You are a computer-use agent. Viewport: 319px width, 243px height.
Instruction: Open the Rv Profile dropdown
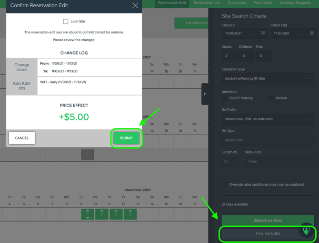point(268,119)
